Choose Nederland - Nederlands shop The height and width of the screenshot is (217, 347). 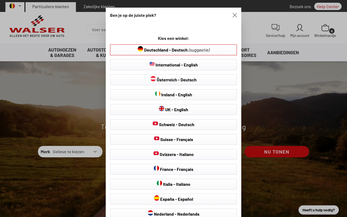pyautogui.click(x=173, y=213)
